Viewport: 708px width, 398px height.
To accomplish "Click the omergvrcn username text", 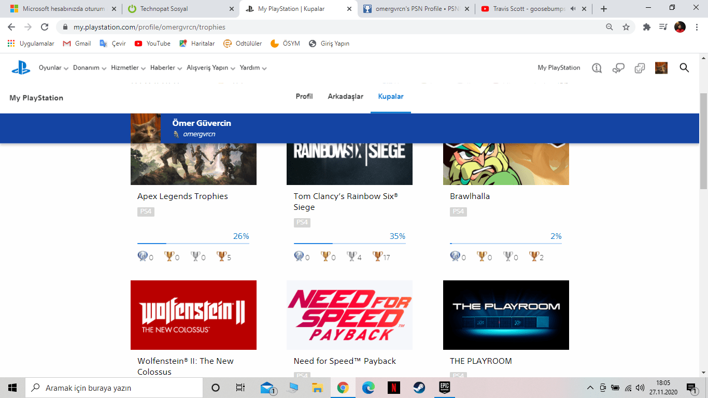I will (199, 134).
